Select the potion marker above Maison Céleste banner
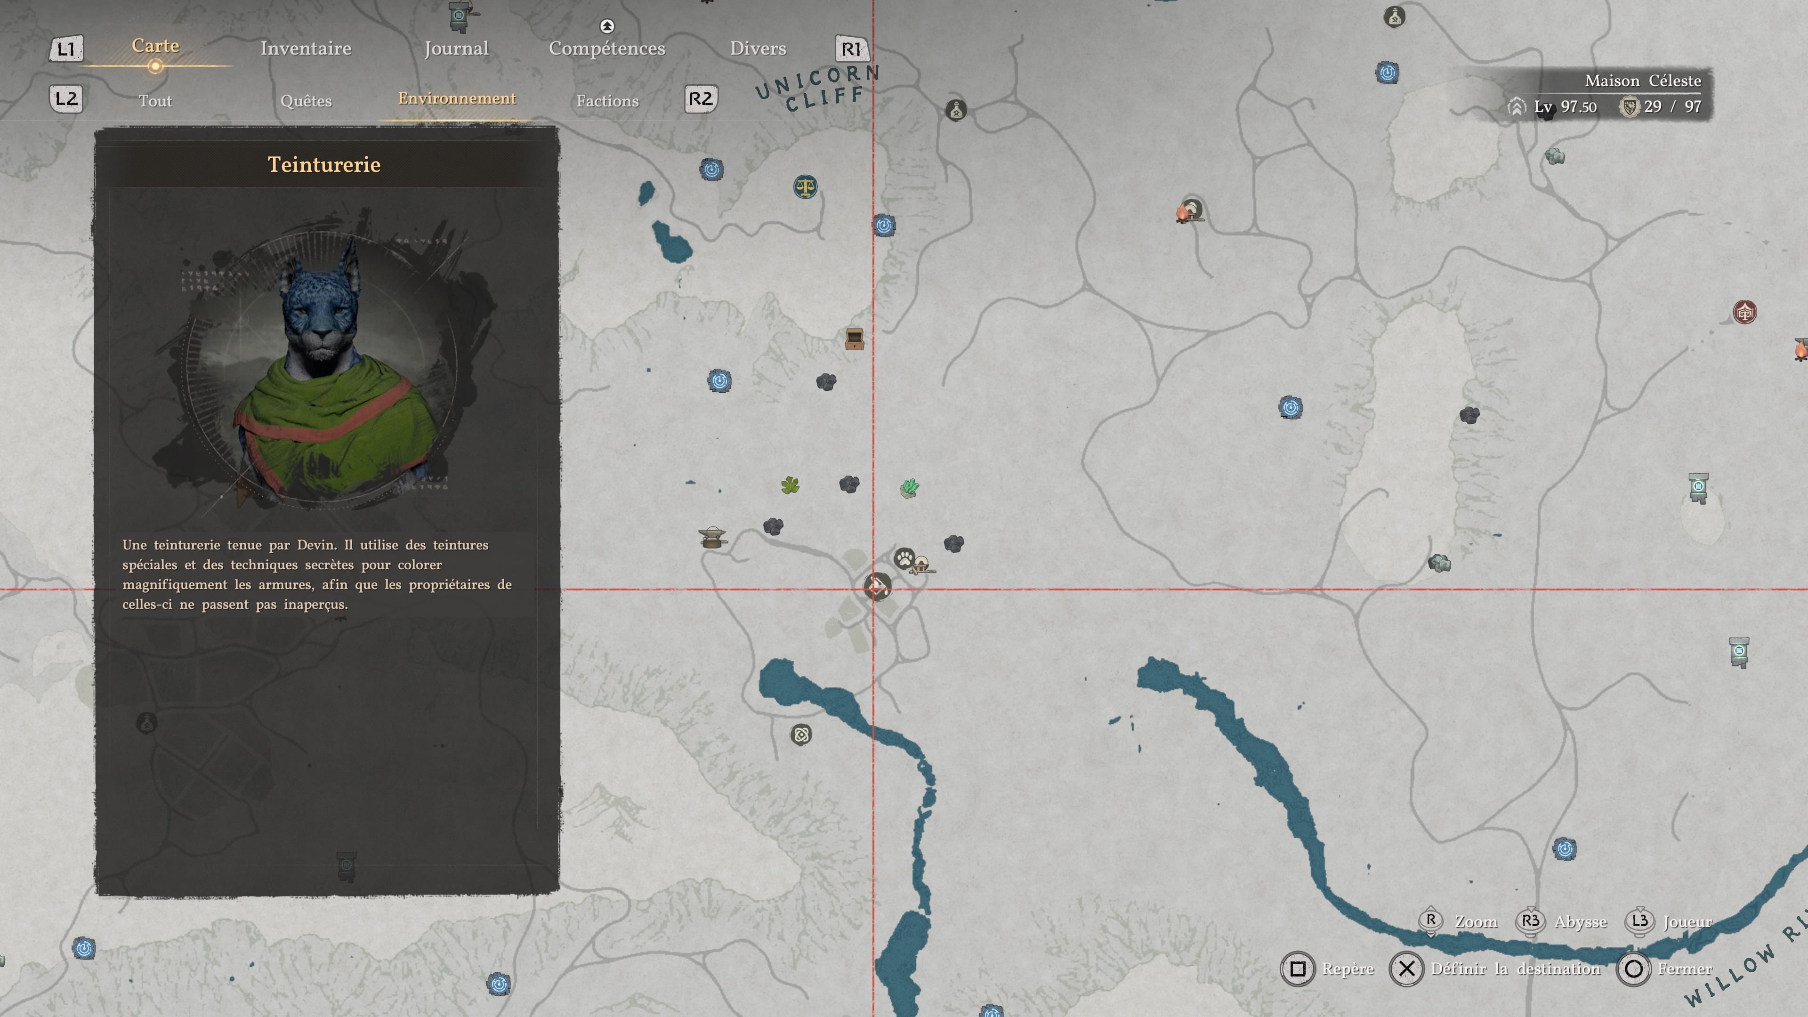The height and width of the screenshot is (1017, 1808). 1395,16
